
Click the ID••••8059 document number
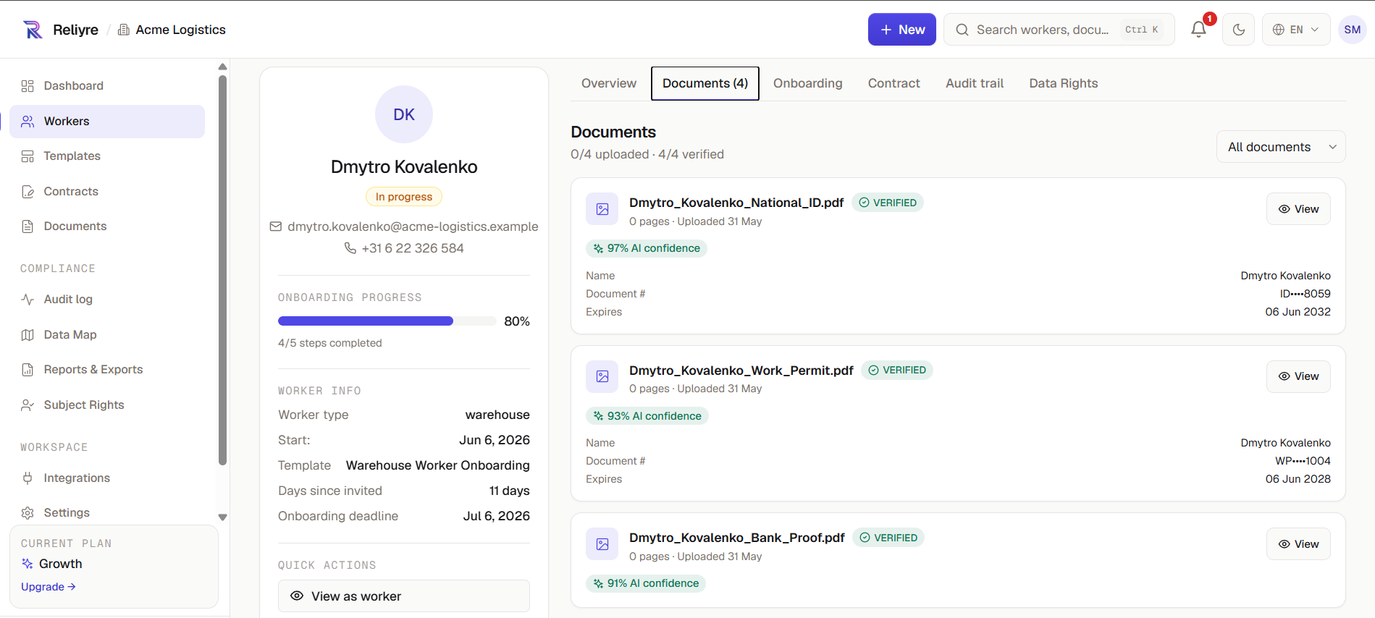pos(1305,294)
